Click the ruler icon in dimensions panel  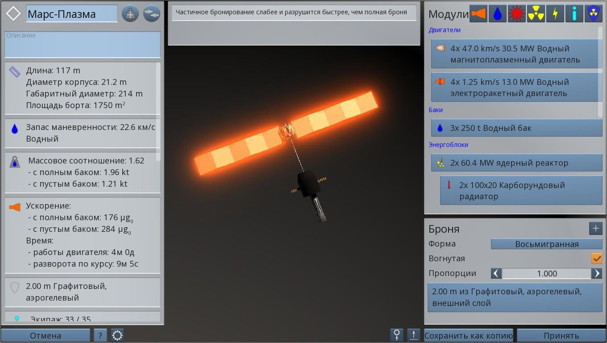pyautogui.click(x=15, y=72)
